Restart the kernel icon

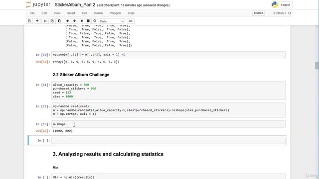[95, 21]
